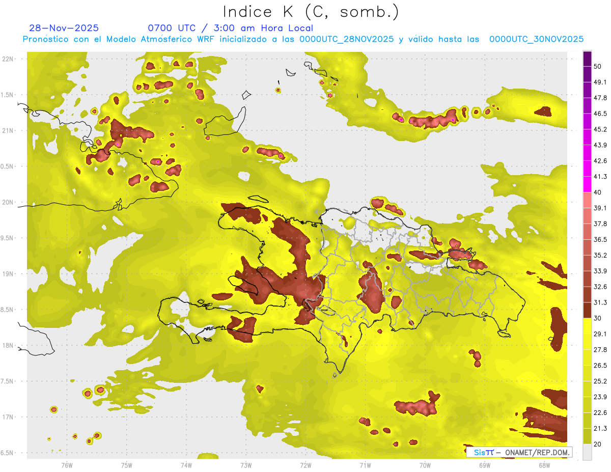Click the '70W' longitude axis label

[x=425, y=465]
